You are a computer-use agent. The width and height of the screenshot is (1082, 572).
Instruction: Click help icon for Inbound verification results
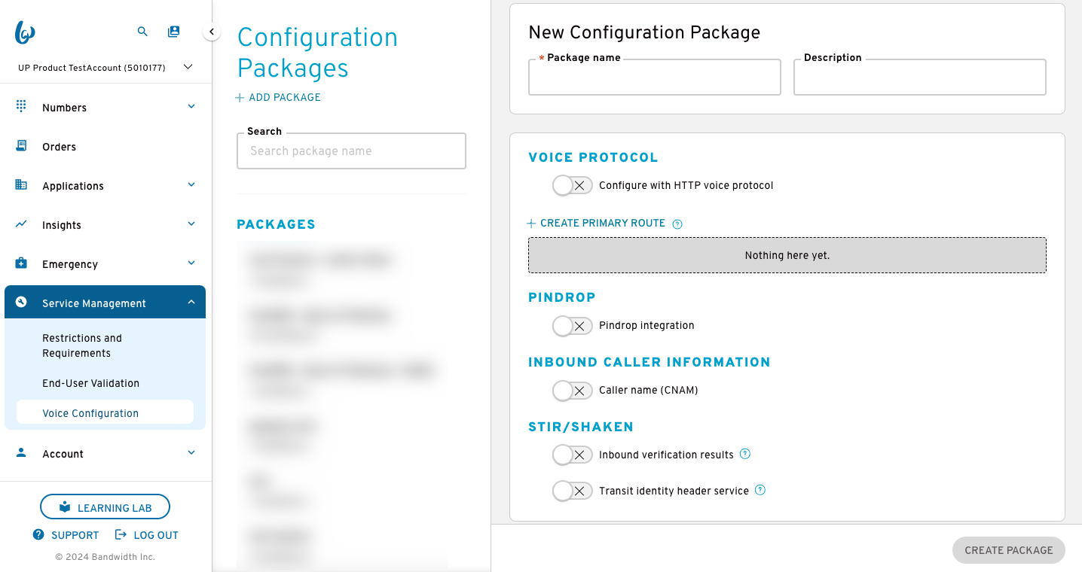[x=745, y=454]
